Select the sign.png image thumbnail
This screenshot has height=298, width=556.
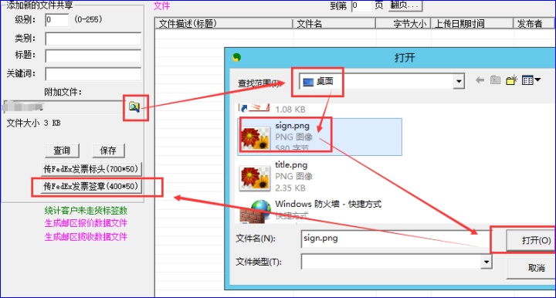(x=255, y=138)
